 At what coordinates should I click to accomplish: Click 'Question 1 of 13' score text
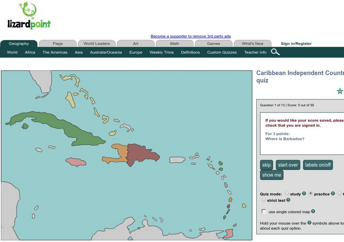pyautogui.click(x=287, y=105)
